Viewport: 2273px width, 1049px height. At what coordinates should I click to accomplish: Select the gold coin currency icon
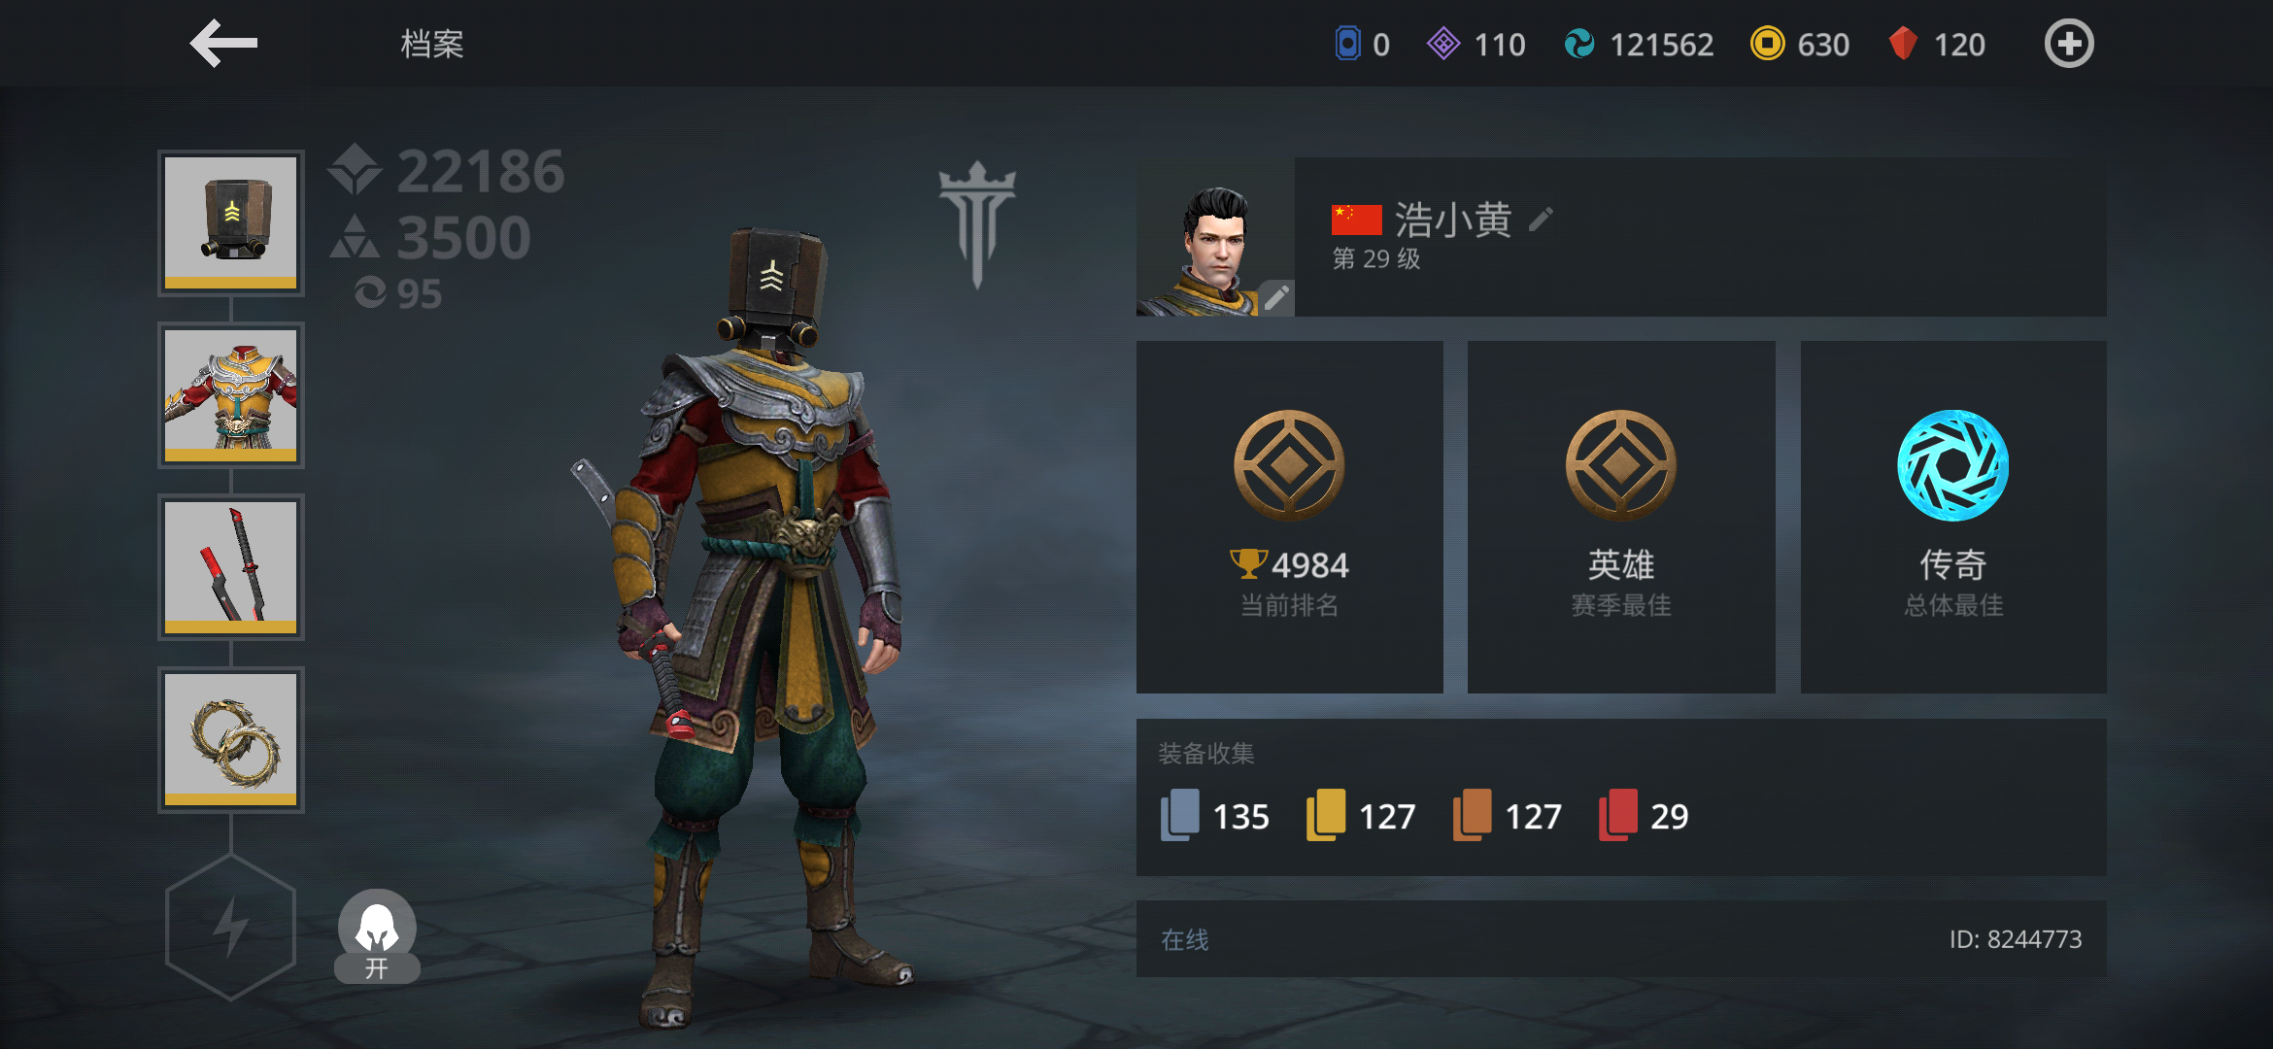(x=1767, y=44)
